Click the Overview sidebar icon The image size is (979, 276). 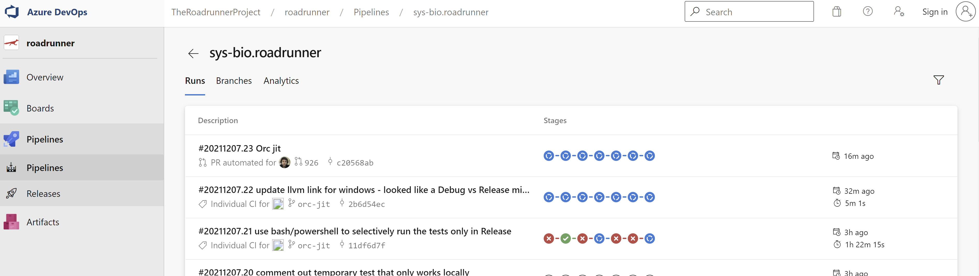(x=11, y=77)
